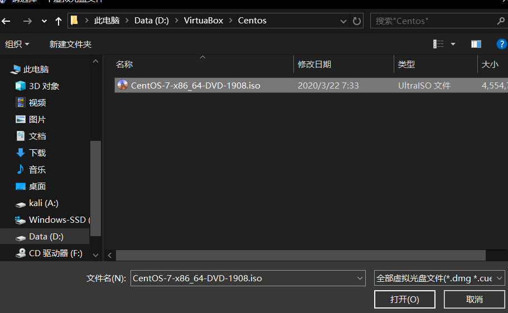Open 音乐 folder in sidebar
The image size is (508, 313).
(x=31, y=170)
